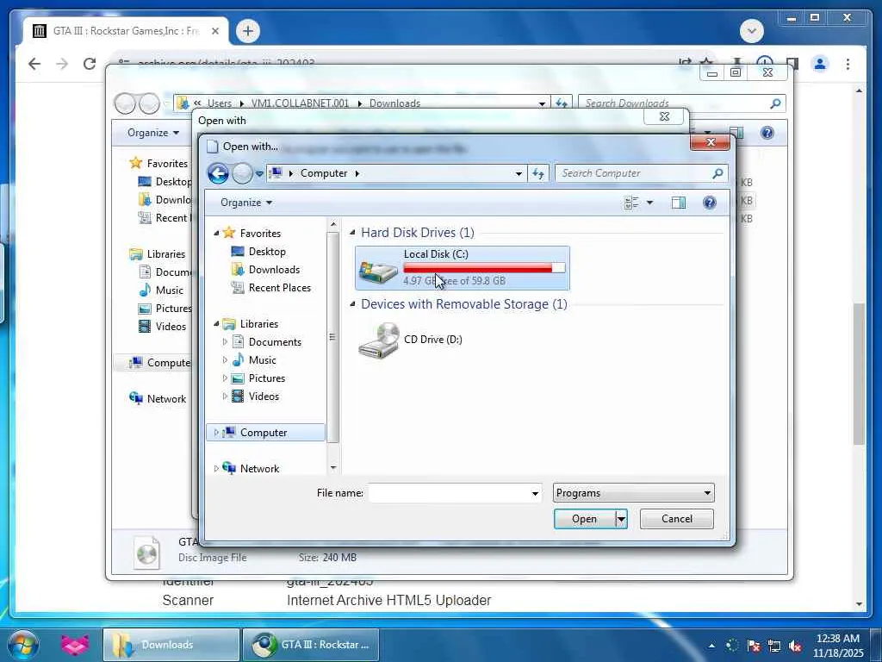
Task: Open new browser tab with plus icon
Action: (247, 31)
